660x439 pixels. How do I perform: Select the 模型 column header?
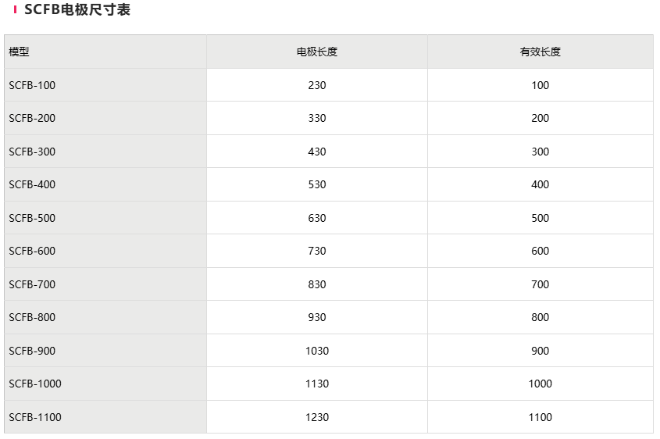point(20,52)
